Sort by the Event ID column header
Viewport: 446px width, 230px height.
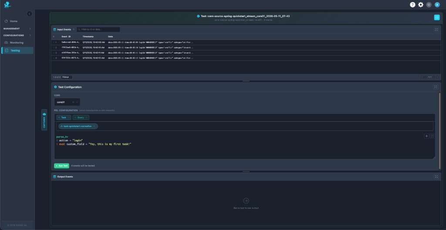coord(66,37)
